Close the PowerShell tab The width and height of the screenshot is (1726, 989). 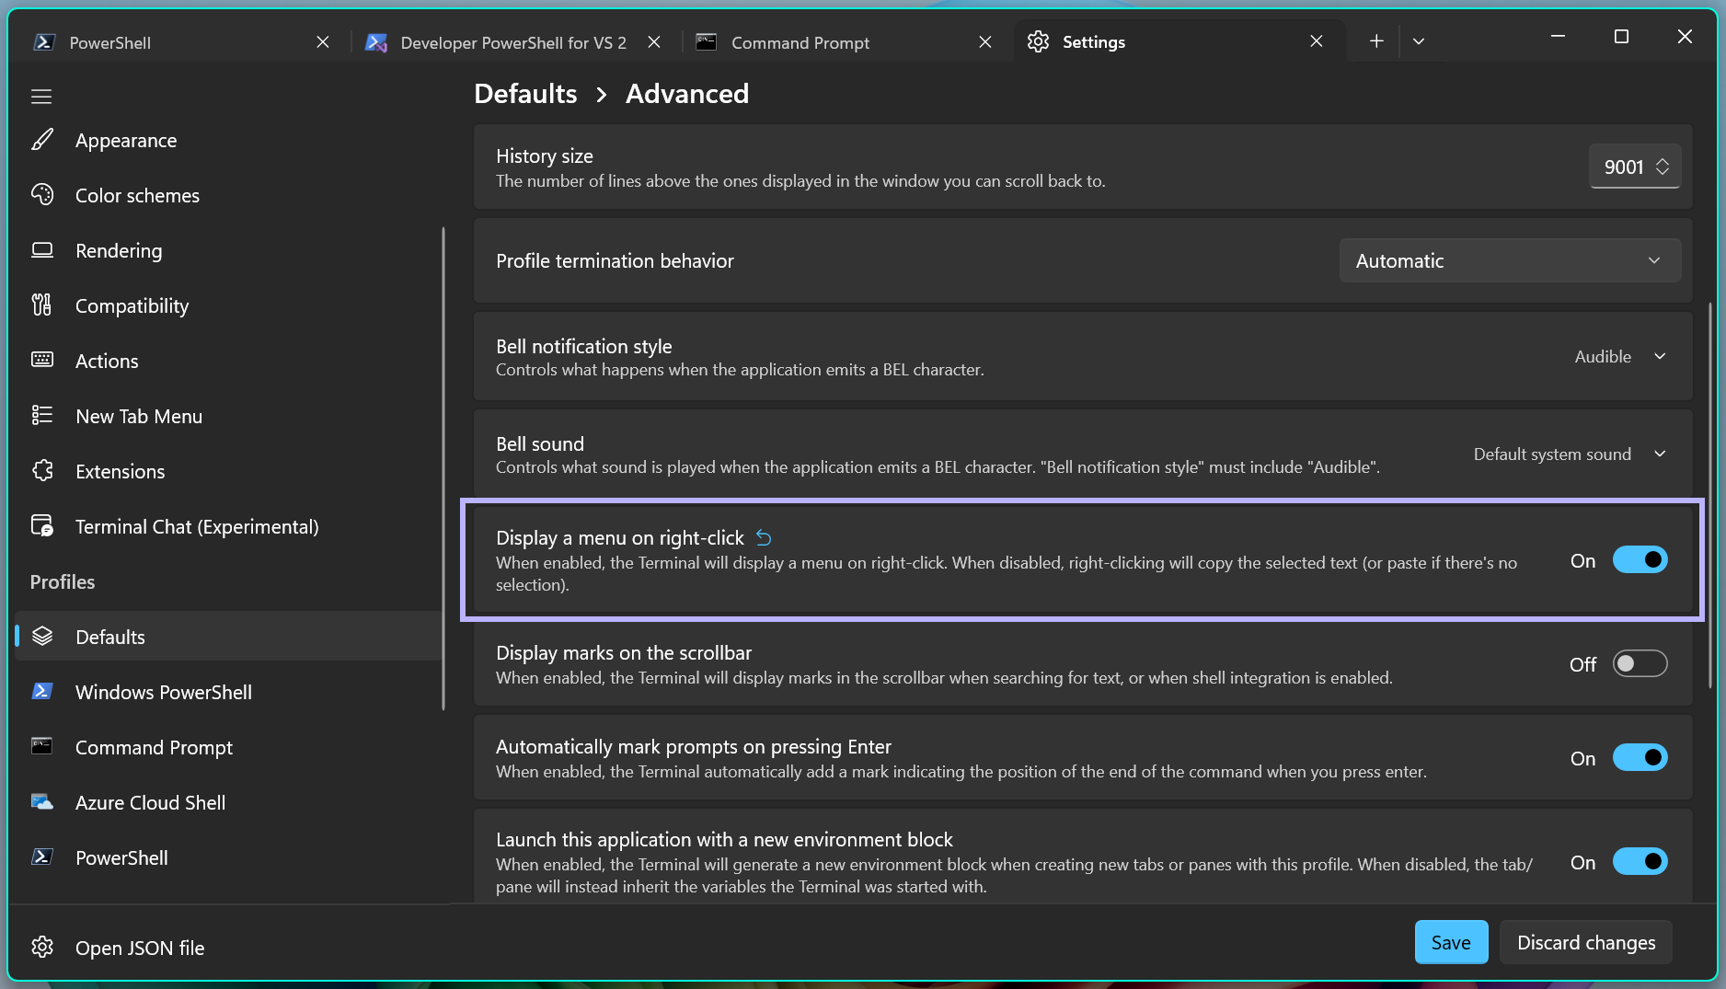323,42
